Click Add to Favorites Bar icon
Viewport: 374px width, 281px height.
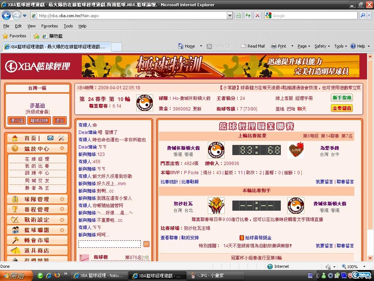click(37, 36)
